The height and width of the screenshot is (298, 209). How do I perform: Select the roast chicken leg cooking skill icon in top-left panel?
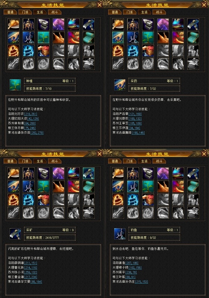pos(14,24)
